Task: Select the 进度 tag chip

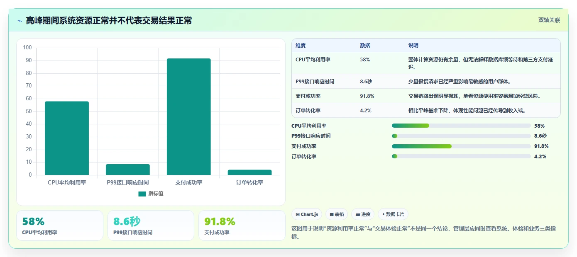Action: pyautogui.click(x=363, y=214)
